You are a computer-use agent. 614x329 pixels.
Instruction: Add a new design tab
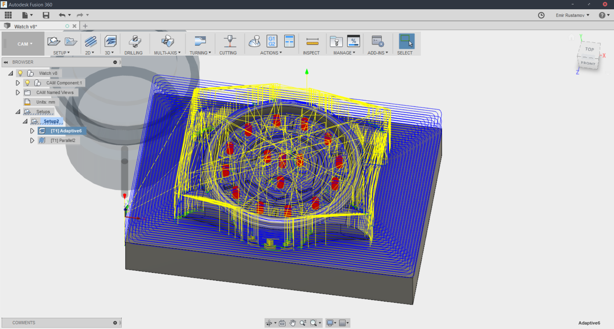(85, 26)
